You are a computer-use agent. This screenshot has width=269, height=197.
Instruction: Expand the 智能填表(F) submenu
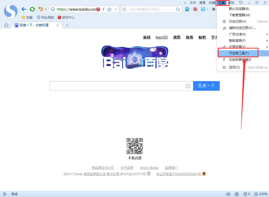tap(243, 41)
